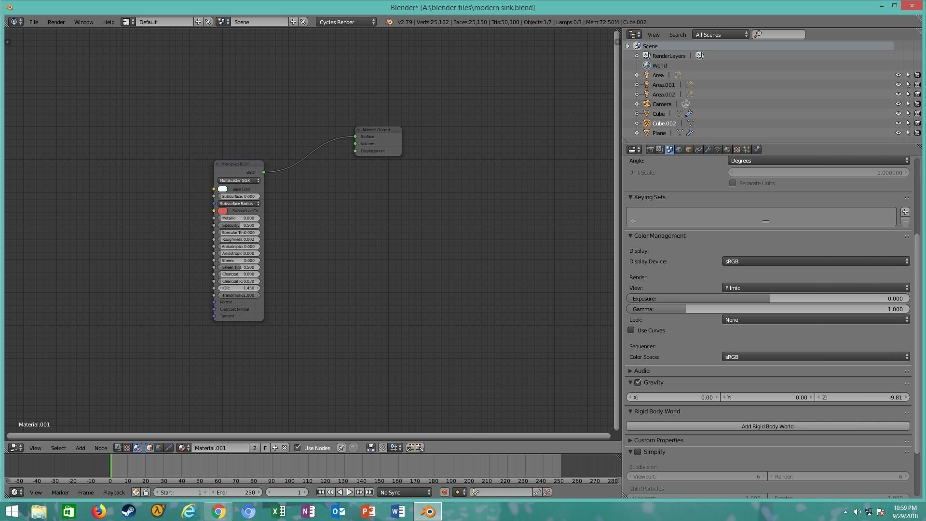Open the Texture checkerboard properties tab
Screen dimensions: 926x521
coord(737,150)
